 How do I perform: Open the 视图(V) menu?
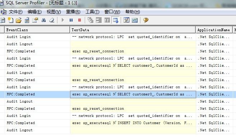pos(54,12)
